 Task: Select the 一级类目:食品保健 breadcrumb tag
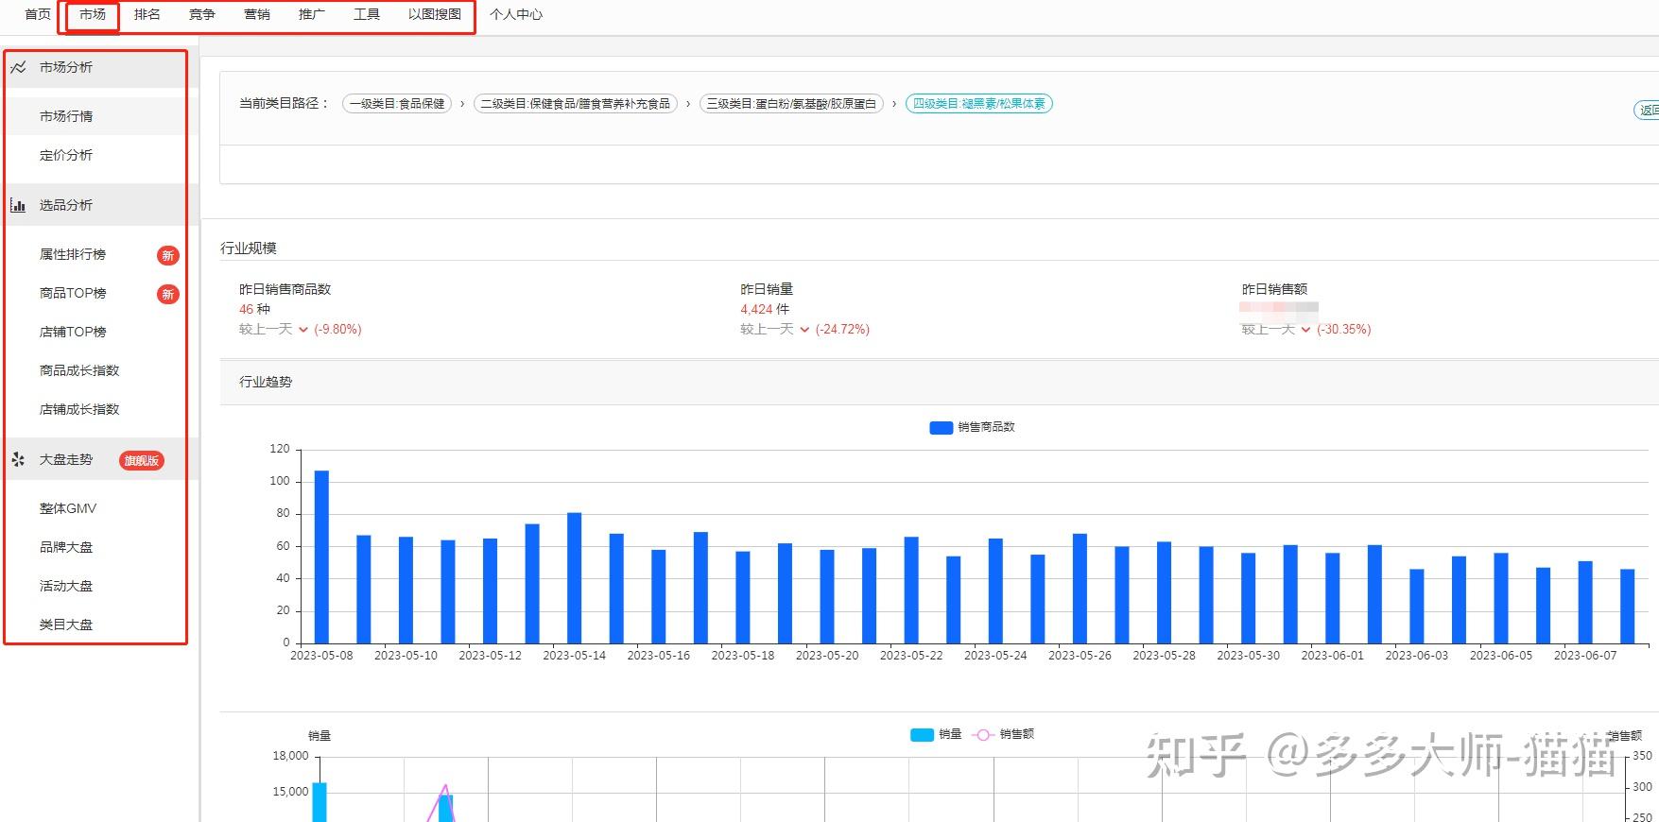point(397,104)
